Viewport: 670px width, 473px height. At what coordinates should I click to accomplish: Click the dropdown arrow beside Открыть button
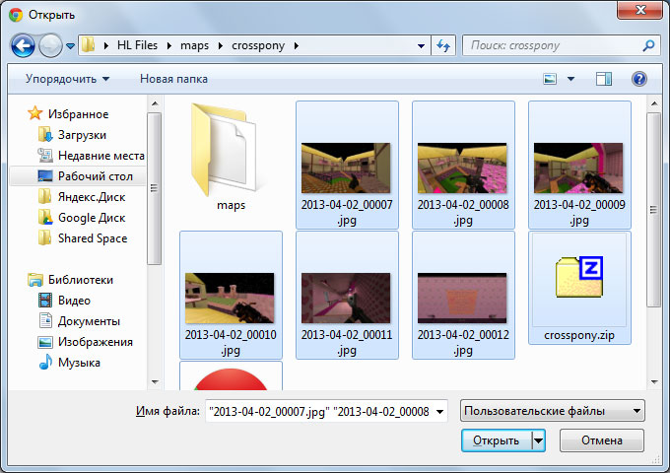(x=538, y=440)
